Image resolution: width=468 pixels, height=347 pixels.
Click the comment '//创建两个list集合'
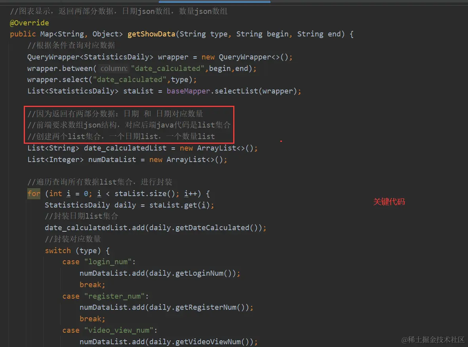tap(121, 137)
